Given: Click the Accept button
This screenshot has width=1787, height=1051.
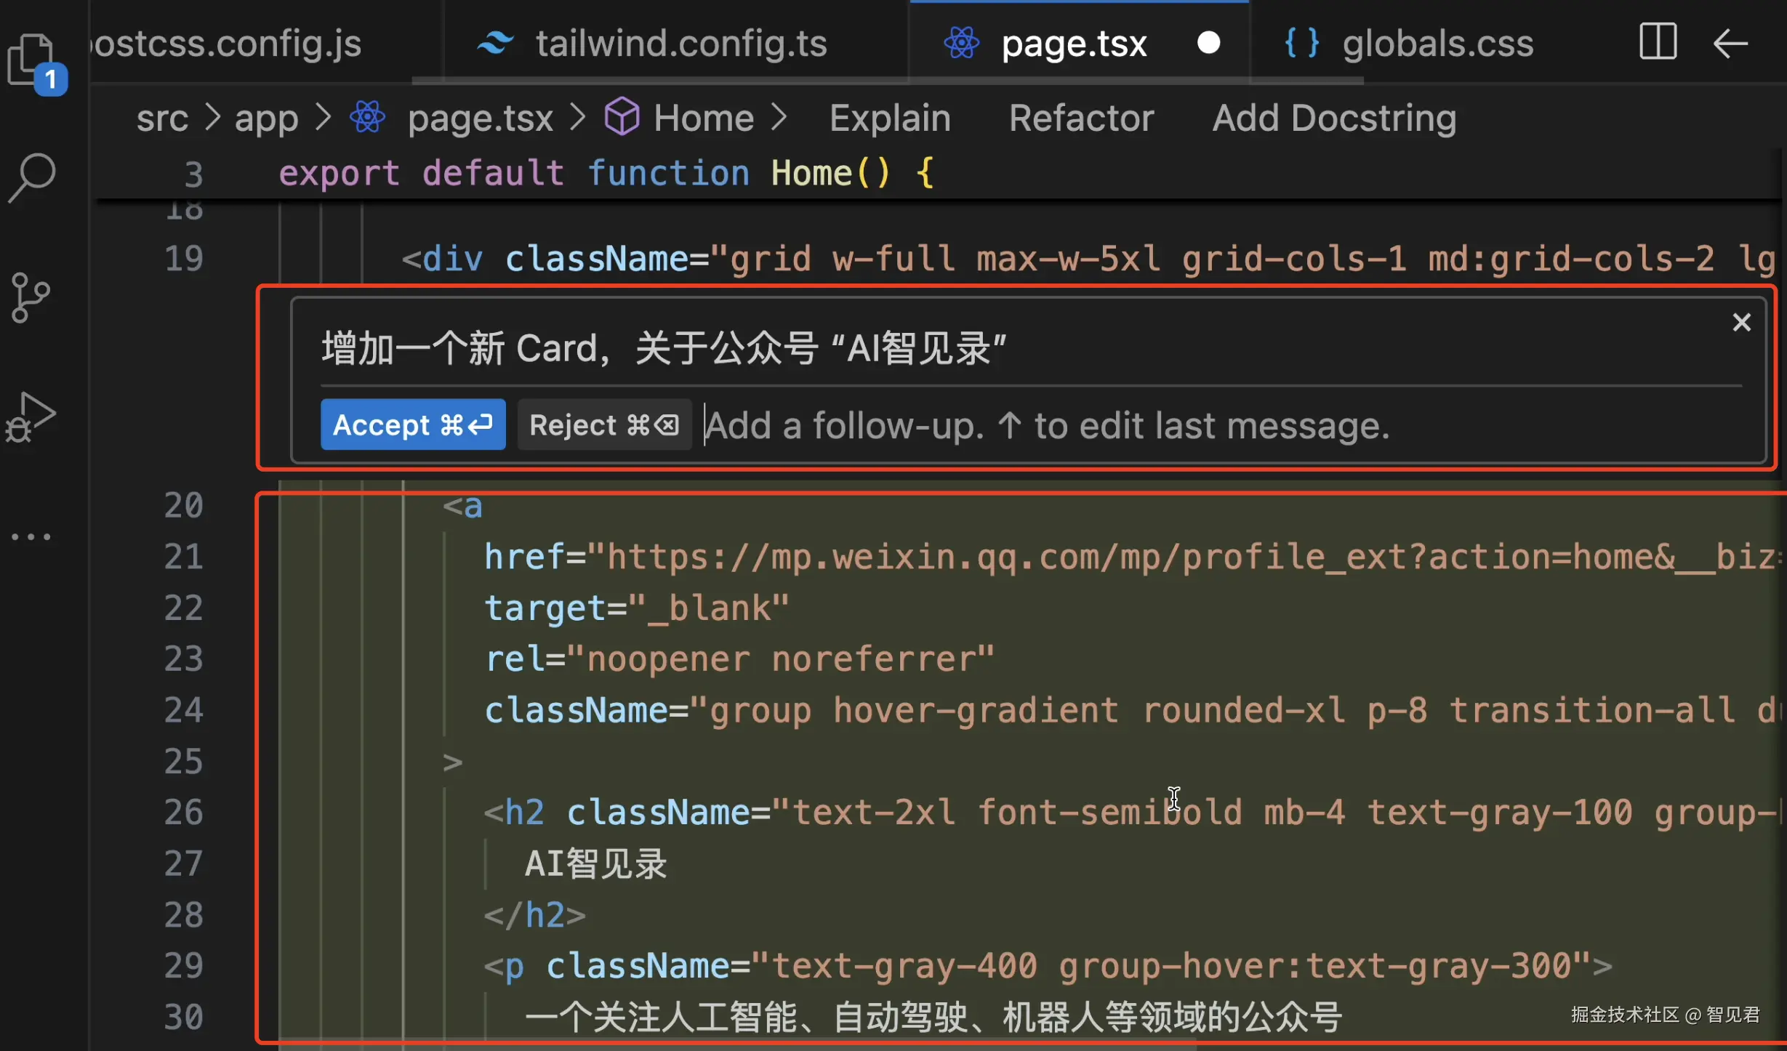Looking at the screenshot, I should 412,424.
